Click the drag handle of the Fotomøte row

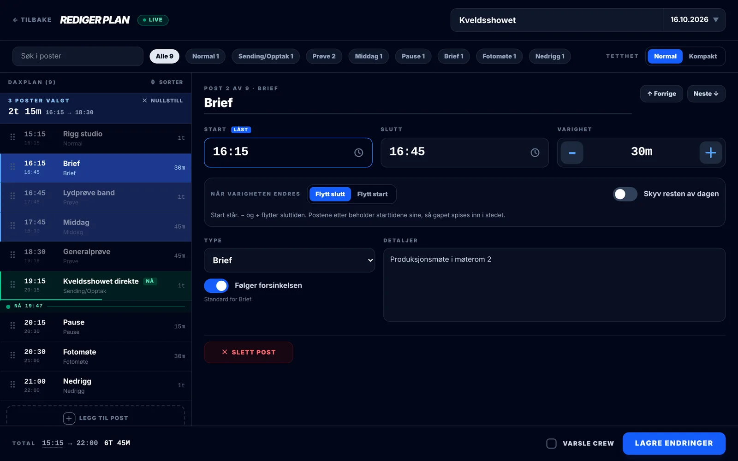(13, 355)
